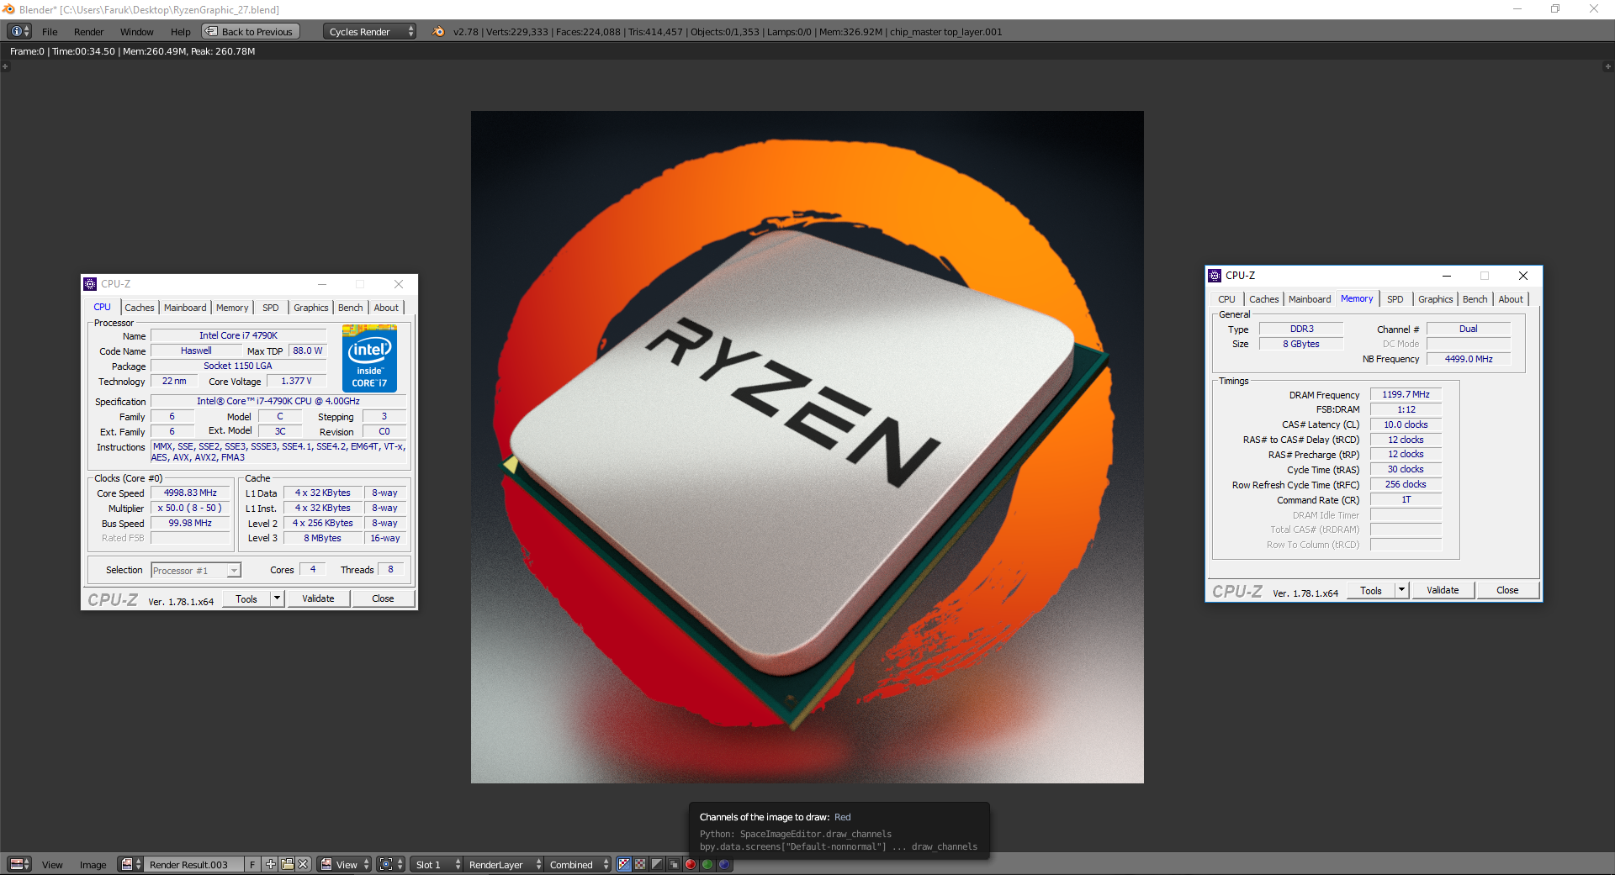The image size is (1615, 875).
Task: Open an image via the folder icon
Action: click(287, 864)
